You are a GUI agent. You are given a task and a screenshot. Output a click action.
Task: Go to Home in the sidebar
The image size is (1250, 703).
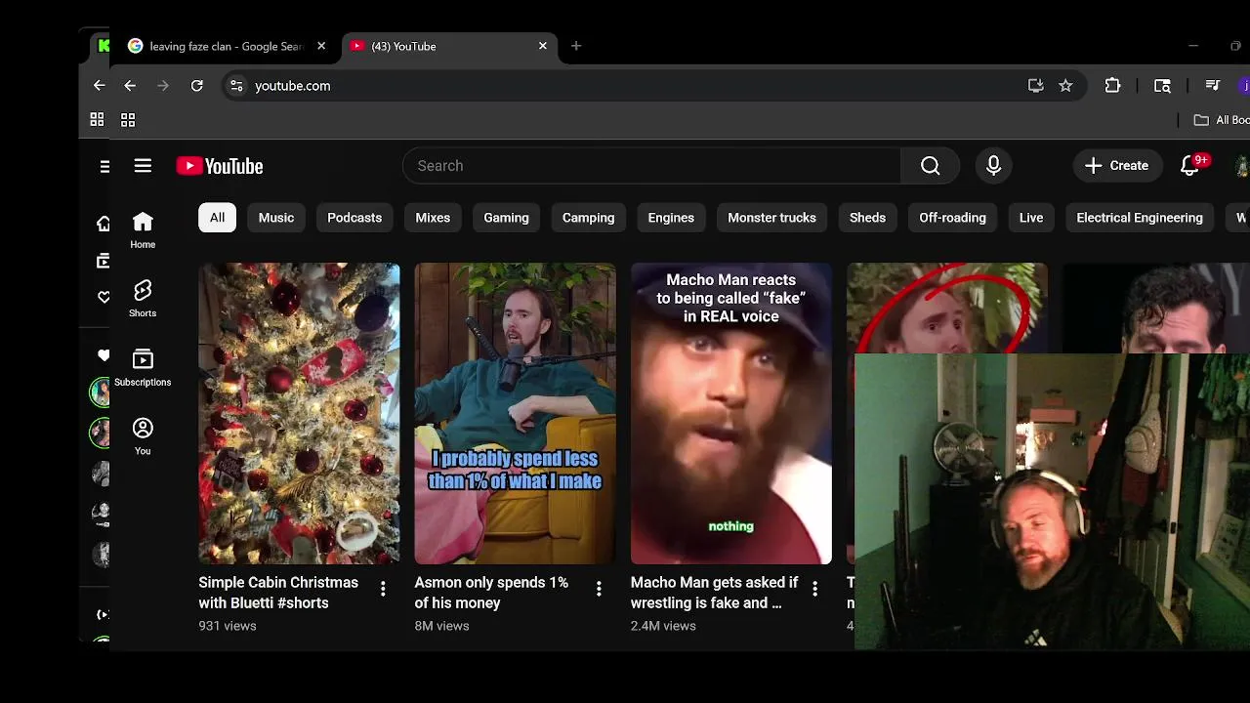click(143, 231)
